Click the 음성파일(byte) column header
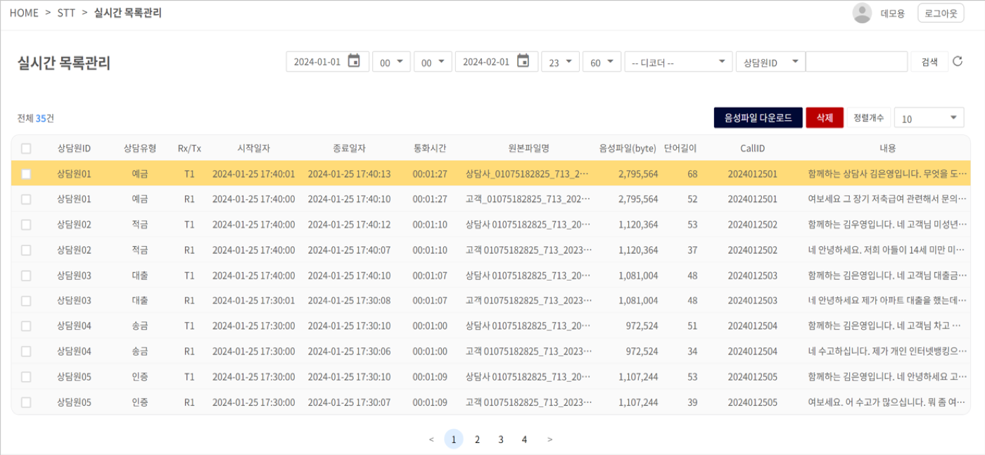Screen dimensions: 985x455 coord(628,148)
